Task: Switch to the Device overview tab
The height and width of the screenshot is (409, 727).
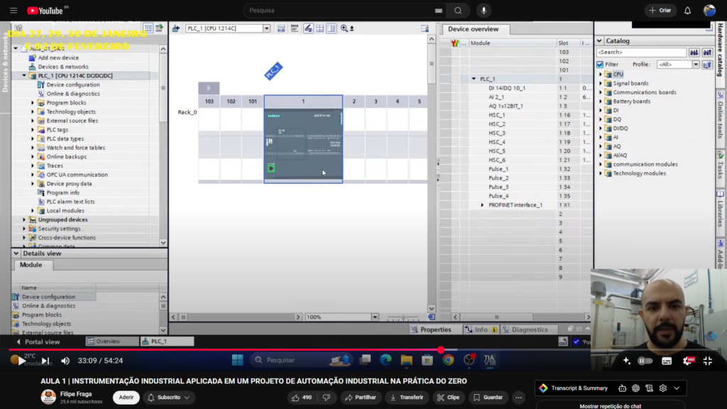Action: pos(473,28)
